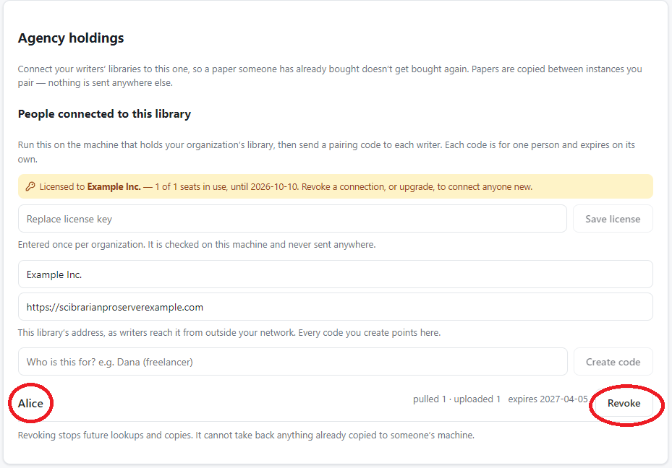Click the 'expires 2027-04-05' date text
672x468 pixels.
[548, 399]
